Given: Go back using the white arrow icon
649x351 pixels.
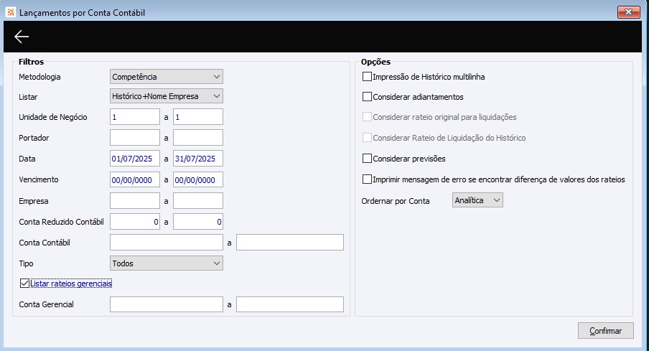Looking at the screenshot, I should [x=22, y=37].
